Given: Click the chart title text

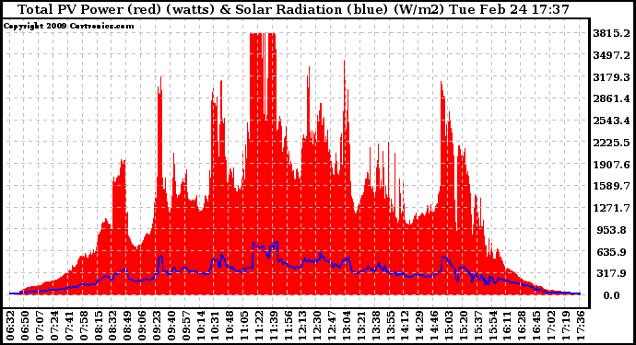Looking at the screenshot, I should 293,9.
